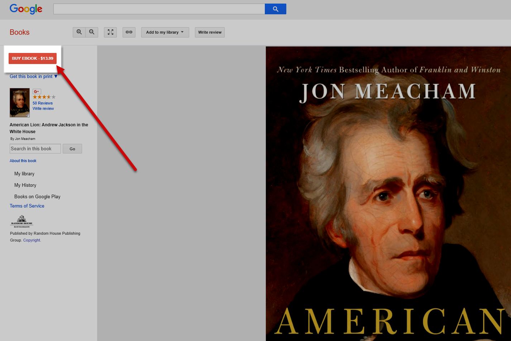Click the blue search magnifier button
The image size is (511, 341).
coord(275,9)
